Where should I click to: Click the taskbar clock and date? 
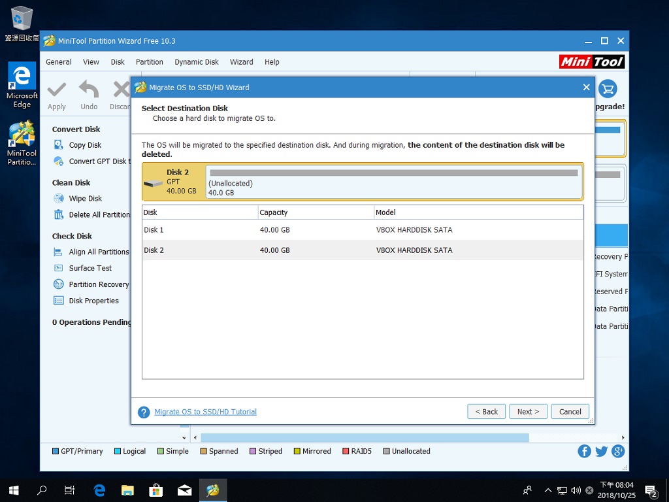point(617,490)
